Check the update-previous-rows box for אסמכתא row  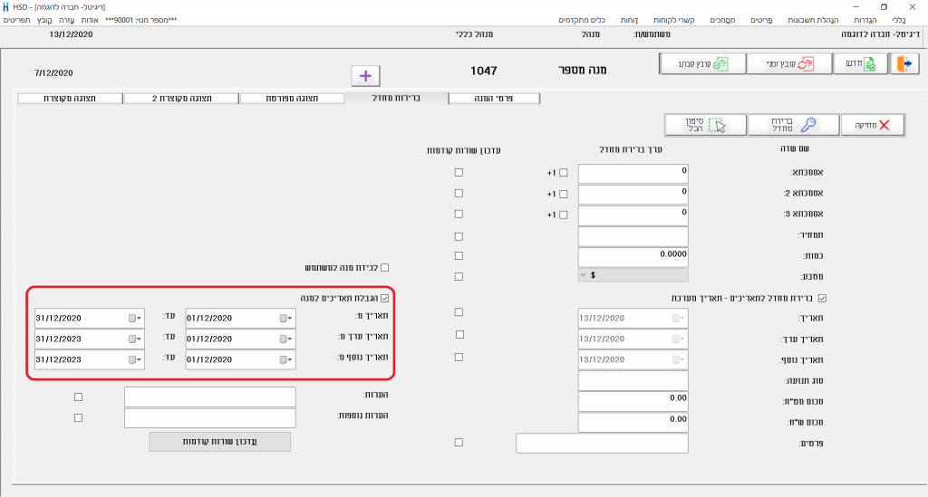[459, 173]
